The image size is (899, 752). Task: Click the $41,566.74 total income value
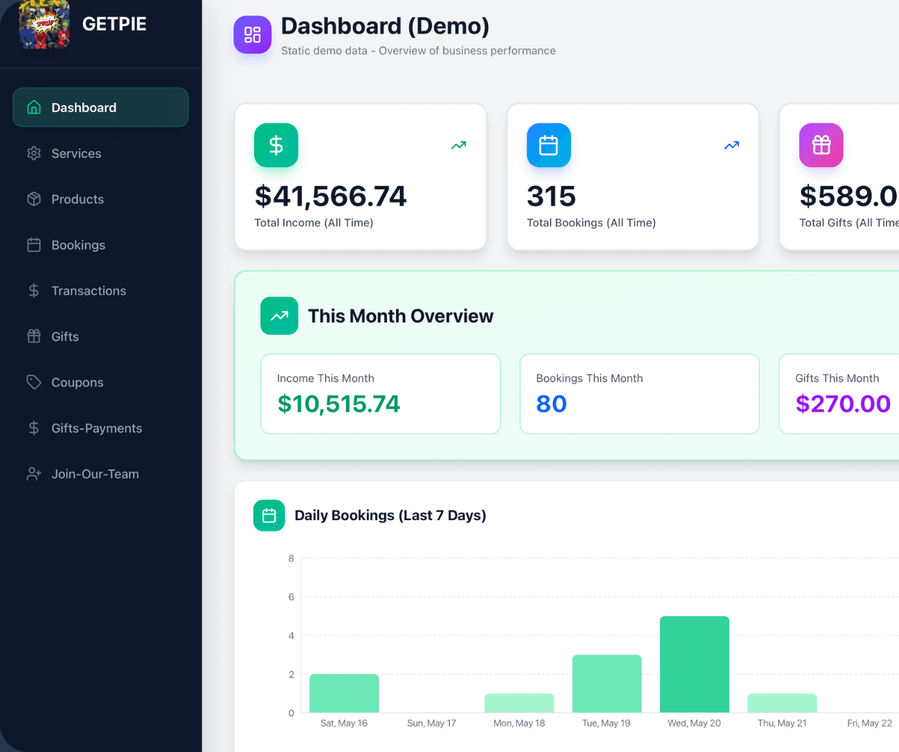click(331, 196)
